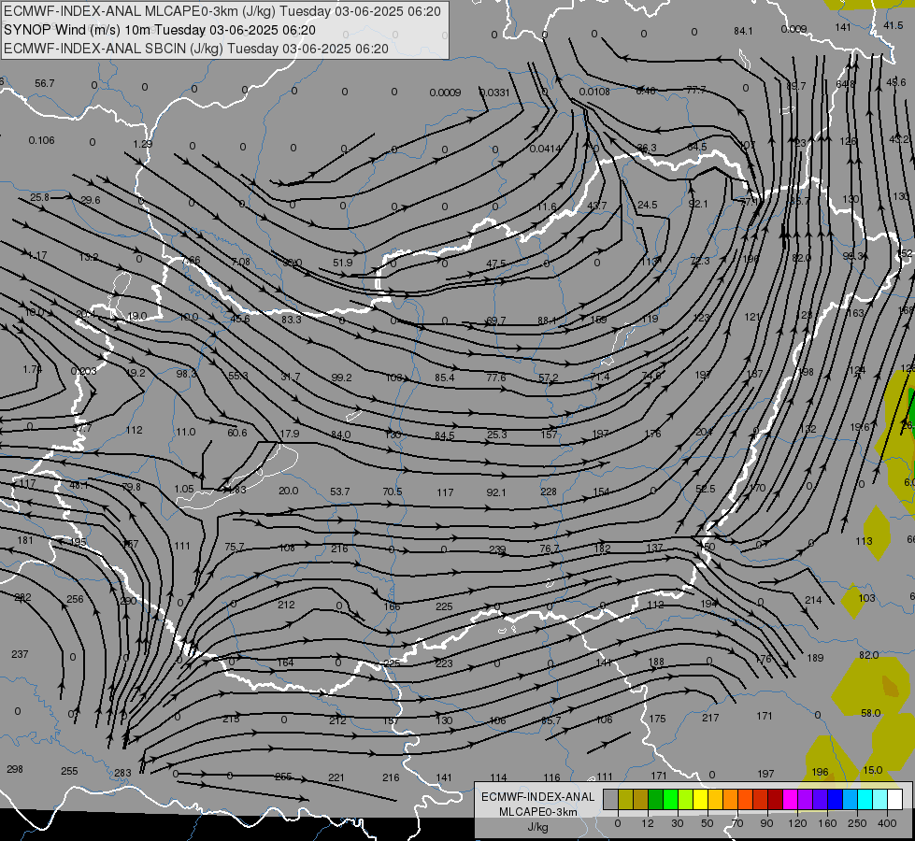The width and height of the screenshot is (915, 841).
Task: Click the map value 84.1
Action: pyautogui.click(x=743, y=31)
